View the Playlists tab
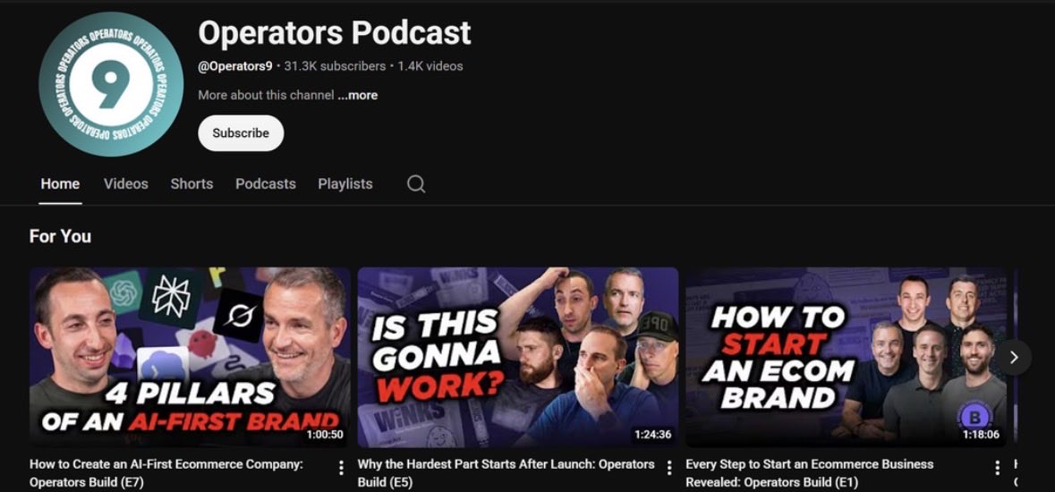Screen dimensions: 1055x492 pos(345,183)
